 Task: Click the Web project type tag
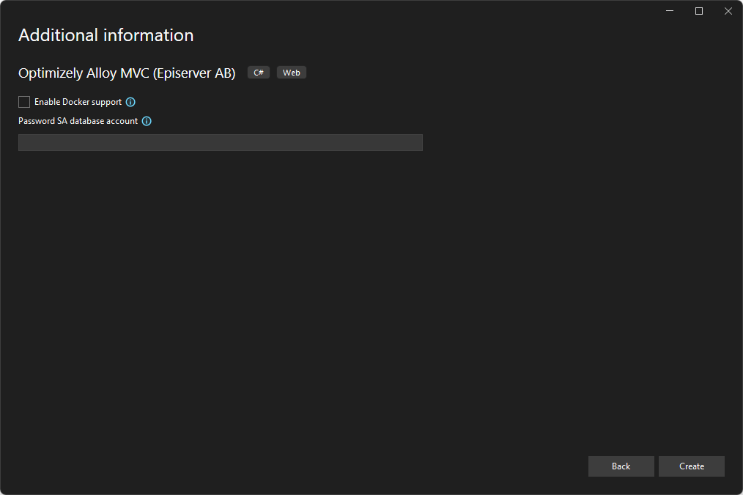292,73
